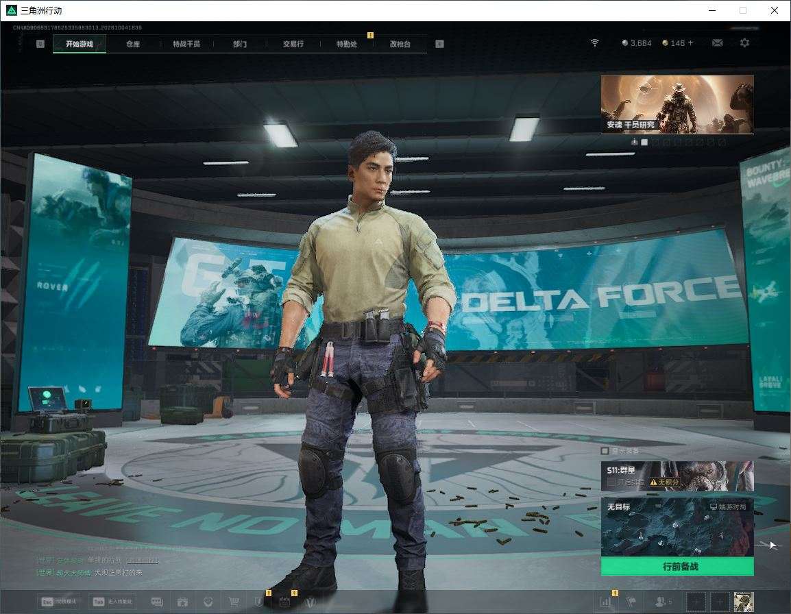Click the first empty squad slot plus
This screenshot has height=614, width=791.
[696, 602]
